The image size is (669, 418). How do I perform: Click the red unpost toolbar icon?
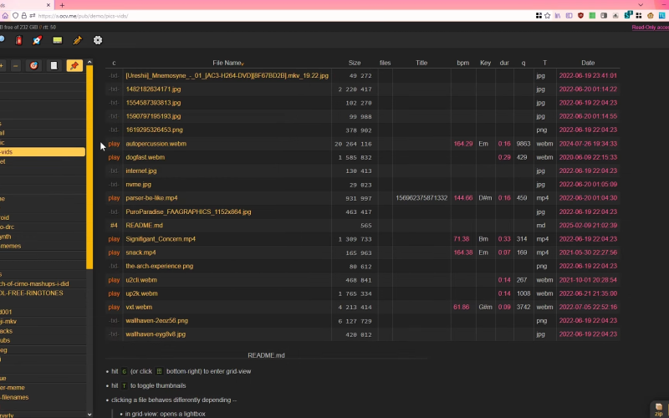click(x=17, y=40)
